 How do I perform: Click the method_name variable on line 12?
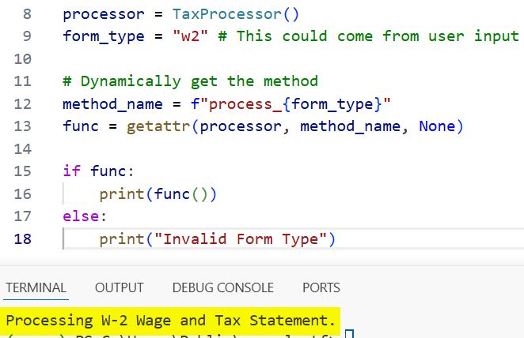click(112, 104)
